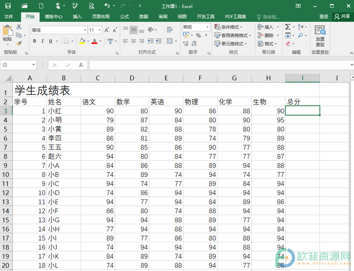Click into the formula bar input
Screen dimensions: 354x271
pyautogui.click(x=219, y=65)
